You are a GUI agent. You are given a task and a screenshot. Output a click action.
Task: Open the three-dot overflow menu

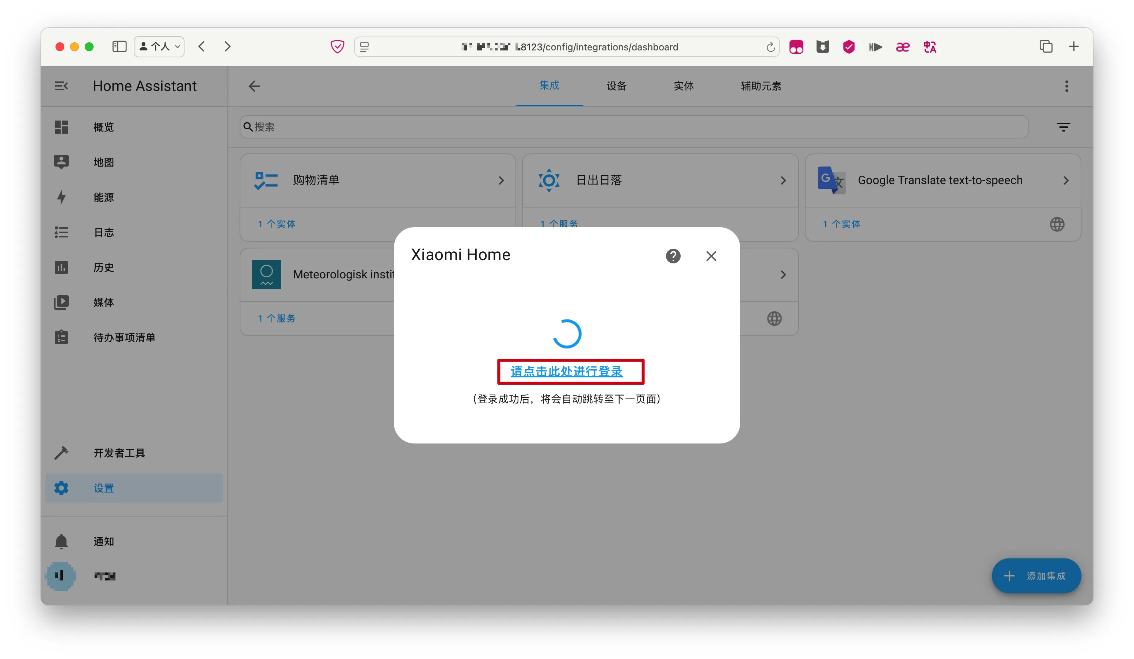pyautogui.click(x=1066, y=86)
